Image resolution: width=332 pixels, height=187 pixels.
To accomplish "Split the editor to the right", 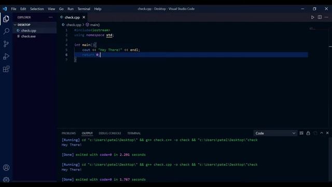I will pos(320,17).
